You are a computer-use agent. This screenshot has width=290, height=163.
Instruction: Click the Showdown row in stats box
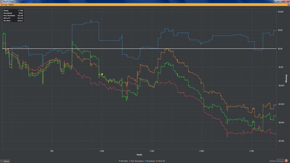13,13
